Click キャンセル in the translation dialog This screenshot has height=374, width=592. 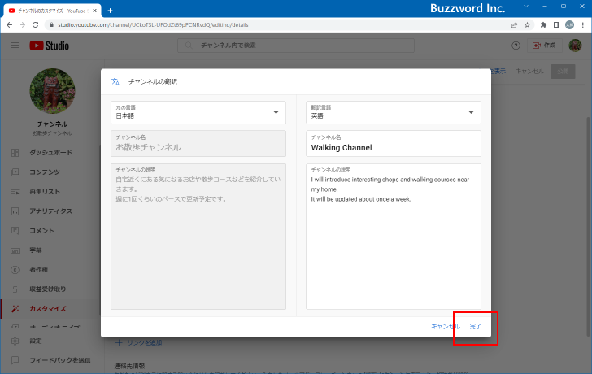[x=446, y=327]
